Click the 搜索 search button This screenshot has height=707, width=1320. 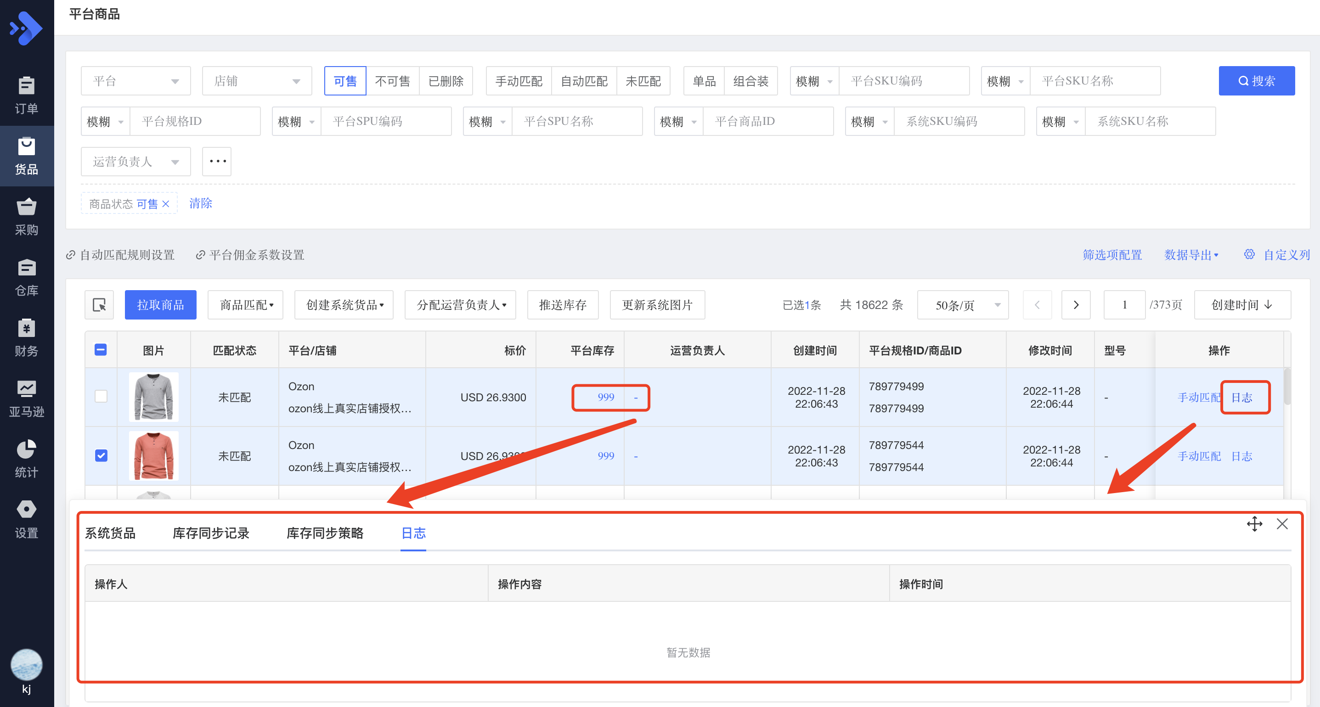[1257, 81]
